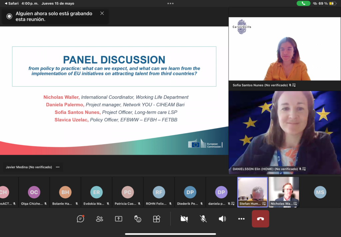
Task: Select Olga Chizhe participant tile
Action: click(x=34, y=192)
